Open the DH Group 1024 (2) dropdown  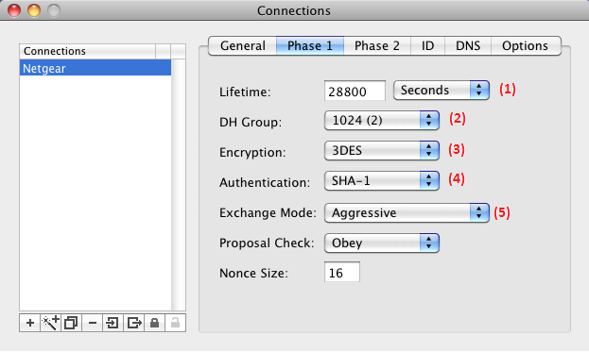(382, 121)
